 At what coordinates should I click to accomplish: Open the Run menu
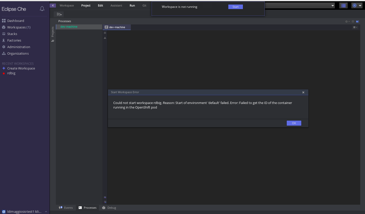132,5
